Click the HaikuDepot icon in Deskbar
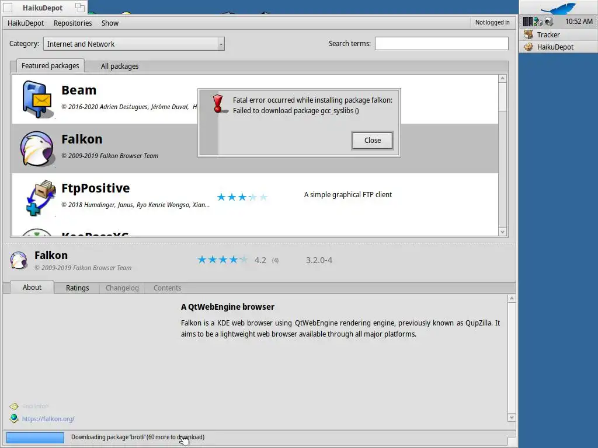The height and width of the screenshot is (448, 598). pos(528,47)
